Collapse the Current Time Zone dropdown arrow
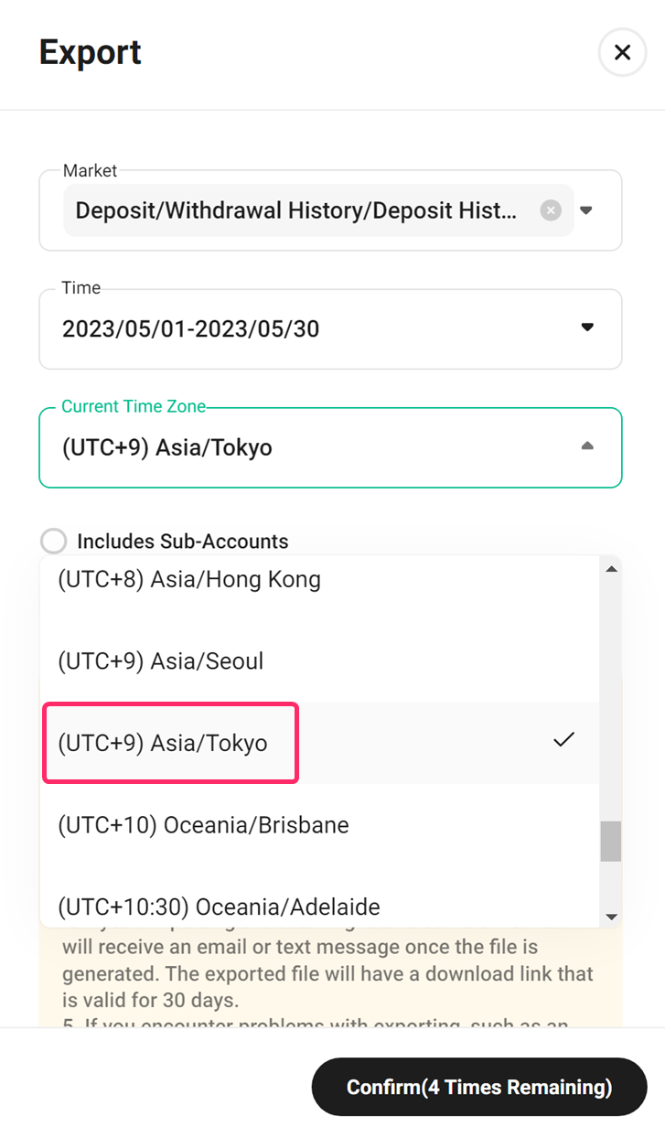Viewport: 665px width, 1138px height. [x=587, y=446]
